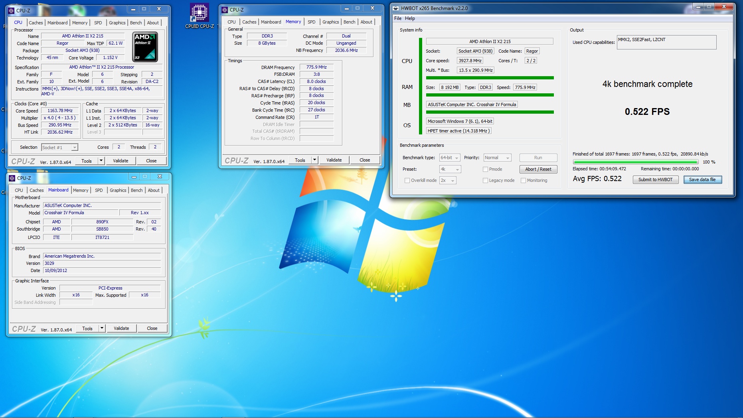The image size is (743, 418).
Task: Click the green bar below RAM info
Action: coord(490,95)
